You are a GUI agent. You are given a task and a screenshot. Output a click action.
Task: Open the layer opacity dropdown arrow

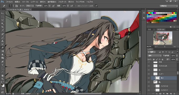tap(177, 56)
